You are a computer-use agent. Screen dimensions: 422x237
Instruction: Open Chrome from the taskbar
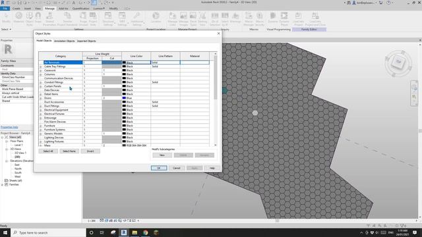click(145, 232)
